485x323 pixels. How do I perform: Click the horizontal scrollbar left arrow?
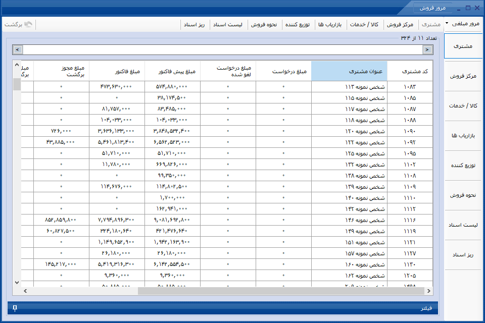[25, 291]
